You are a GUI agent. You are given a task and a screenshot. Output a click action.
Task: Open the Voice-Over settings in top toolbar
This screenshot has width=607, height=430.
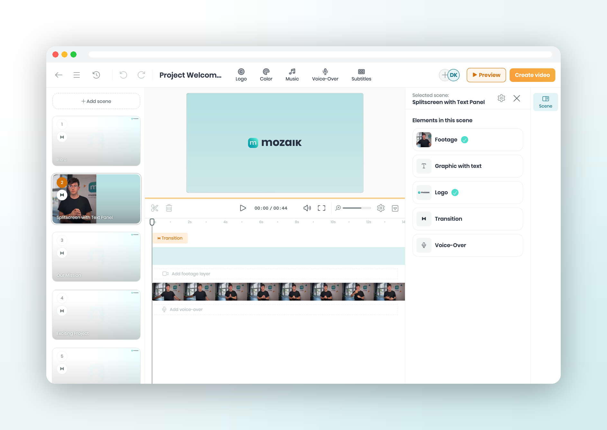pyautogui.click(x=325, y=75)
